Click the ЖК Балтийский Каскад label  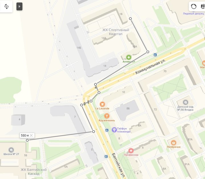[x=34, y=172]
